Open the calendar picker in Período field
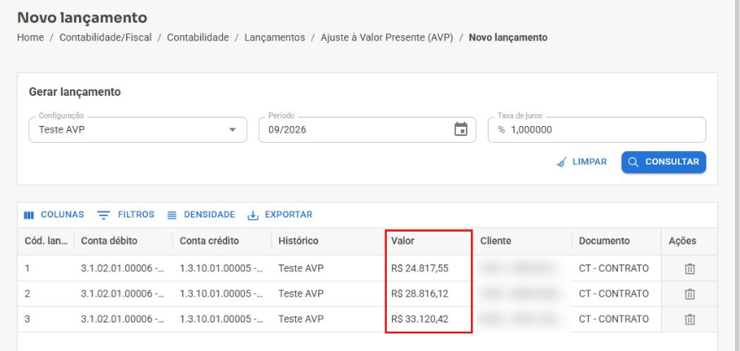The image size is (740, 351). 461,129
